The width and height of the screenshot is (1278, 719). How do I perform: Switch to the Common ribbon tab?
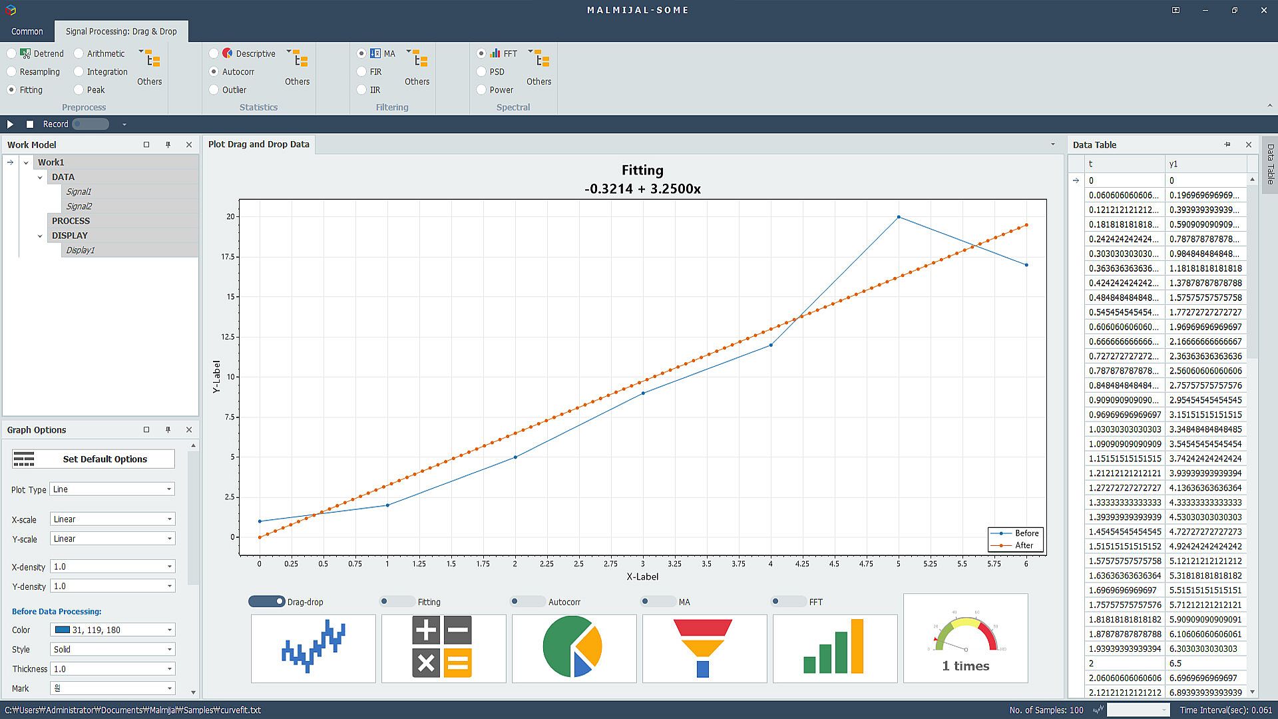(27, 31)
